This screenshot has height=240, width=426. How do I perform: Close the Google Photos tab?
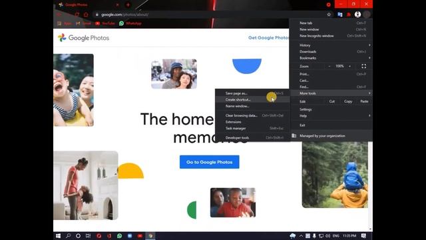click(x=117, y=5)
